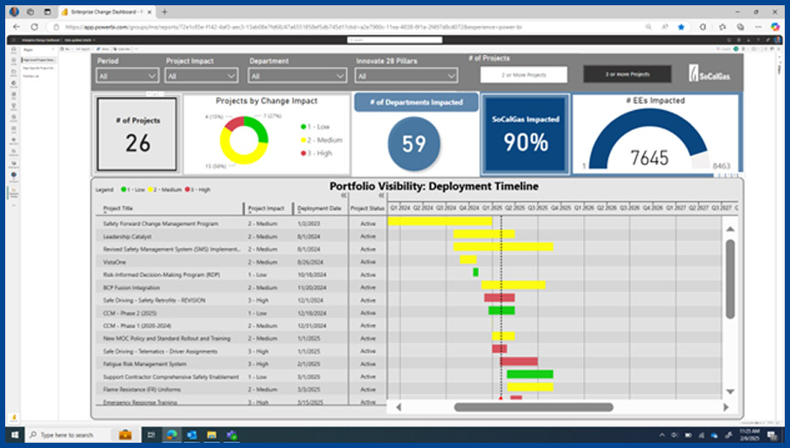Expand the Department dropdown
This screenshot has height=448, width=790.
click(x=297, y=76)
